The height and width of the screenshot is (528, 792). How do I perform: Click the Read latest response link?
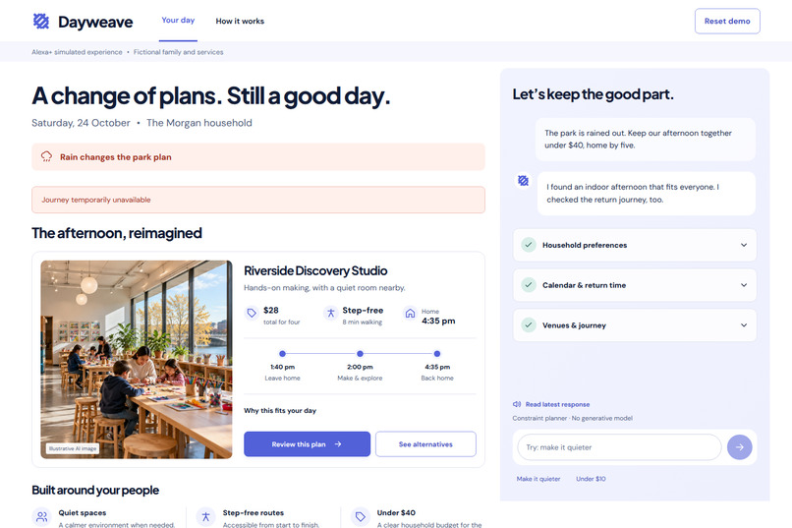click(557, 404)
